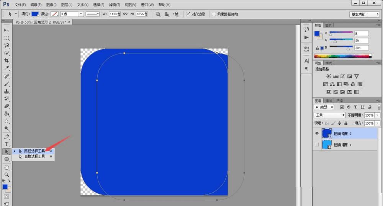This screenshot has width=383, height=206.
Task: Add a Levels adjustment
Action: [336, 76]
